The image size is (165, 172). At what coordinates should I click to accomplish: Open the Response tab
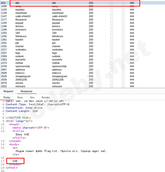coord(26,91)
